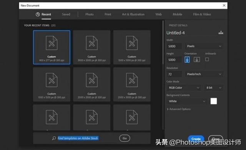
Task: Click the save preset icon beside Untitled-4
Action: pos(221,32)
